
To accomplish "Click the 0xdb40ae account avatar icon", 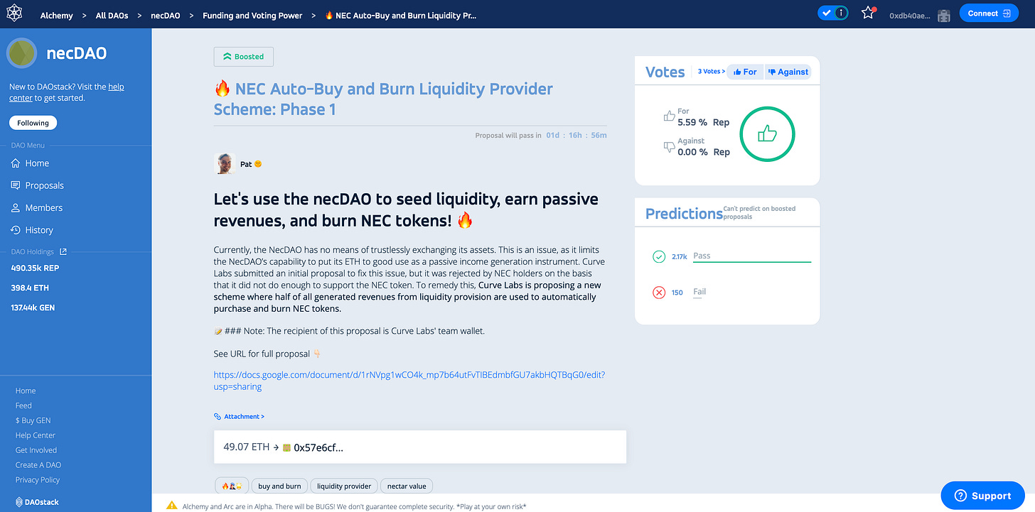I will 944,15.
